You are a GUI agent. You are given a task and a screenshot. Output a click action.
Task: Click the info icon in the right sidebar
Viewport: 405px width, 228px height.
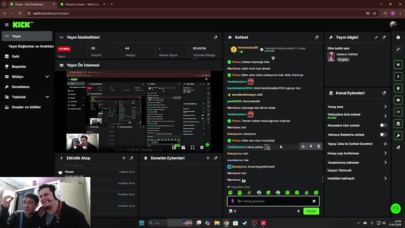[398, 37]
